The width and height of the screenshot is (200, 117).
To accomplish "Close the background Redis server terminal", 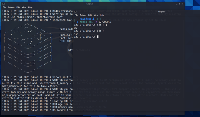I will coord(183,4).
